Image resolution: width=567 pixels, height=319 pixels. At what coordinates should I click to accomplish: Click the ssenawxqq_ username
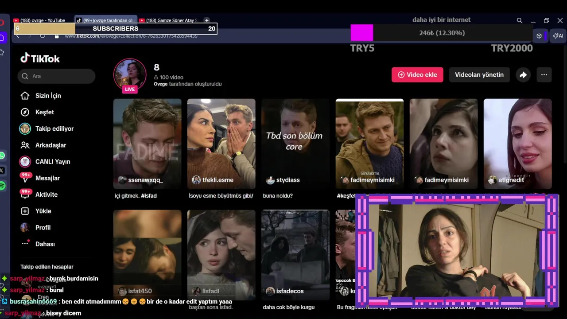tap(145, 180)
